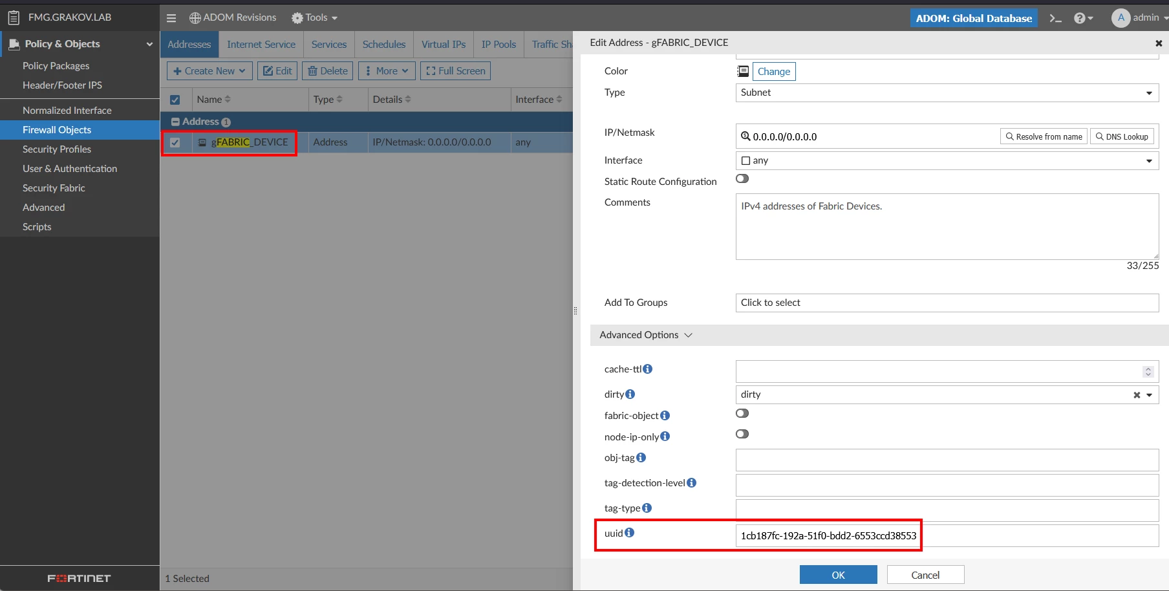Switch to the Internet Service tab

[261, 45]
